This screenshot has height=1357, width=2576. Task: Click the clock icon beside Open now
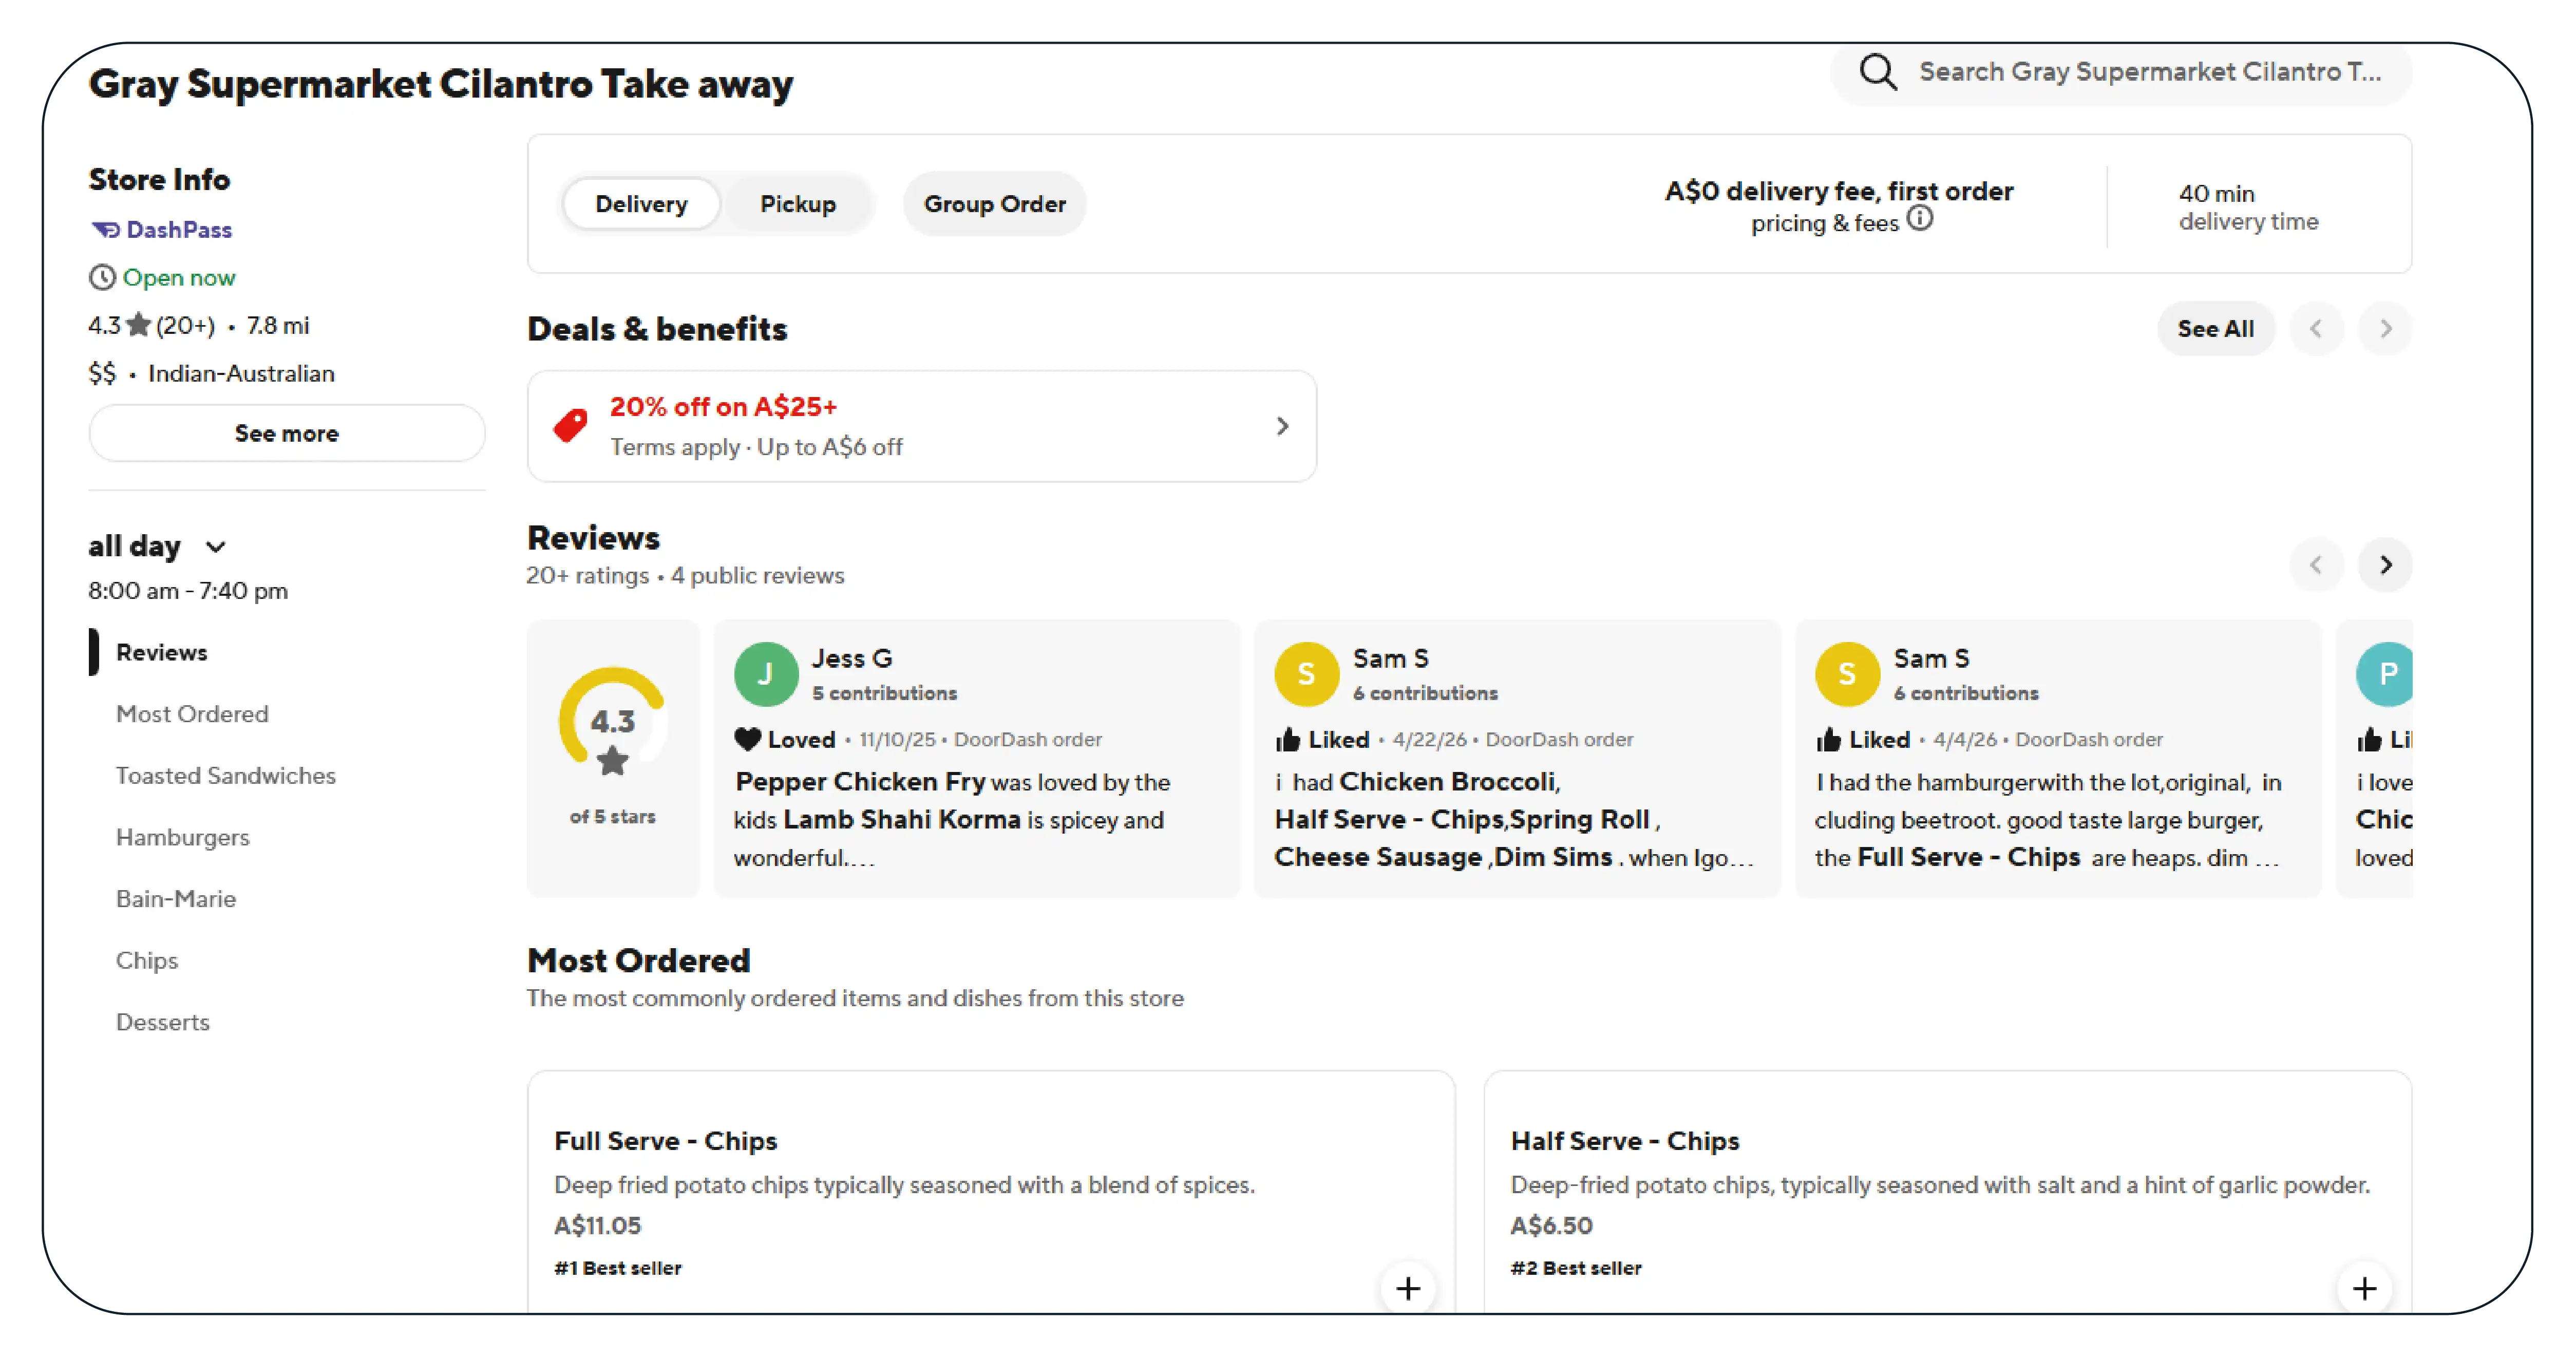coord(102,277)
